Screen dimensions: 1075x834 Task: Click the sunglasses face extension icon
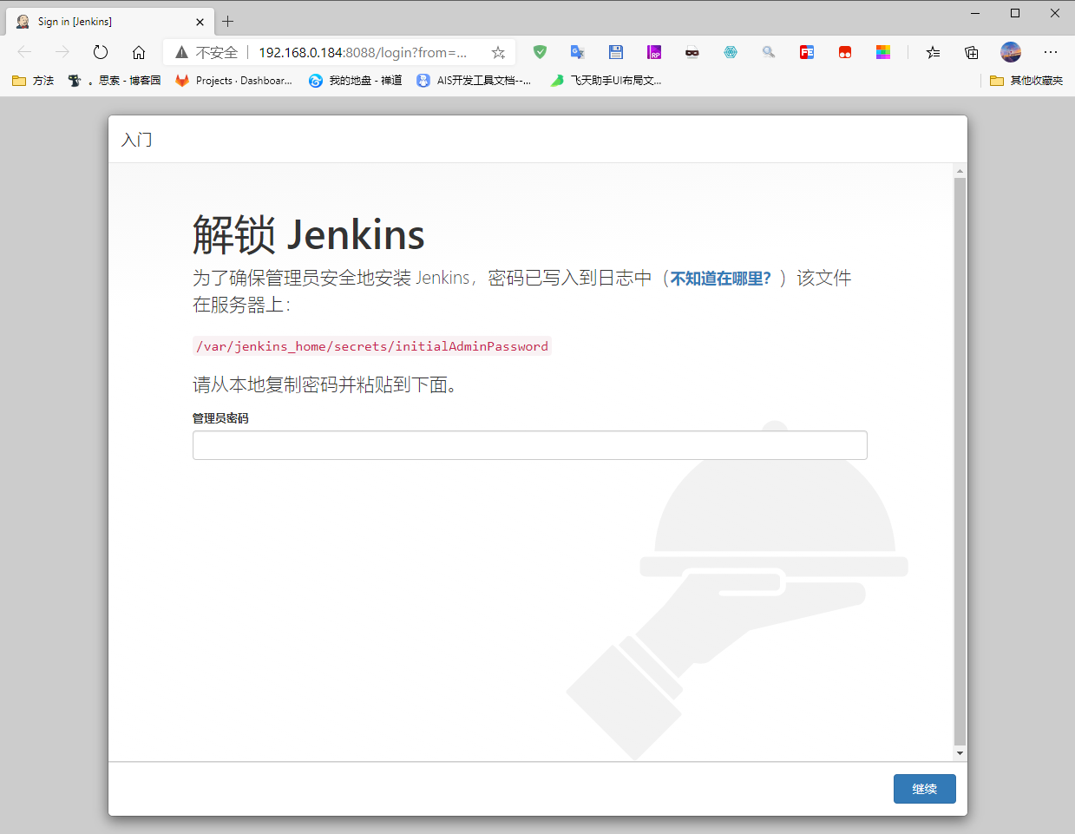click(692, 52)
